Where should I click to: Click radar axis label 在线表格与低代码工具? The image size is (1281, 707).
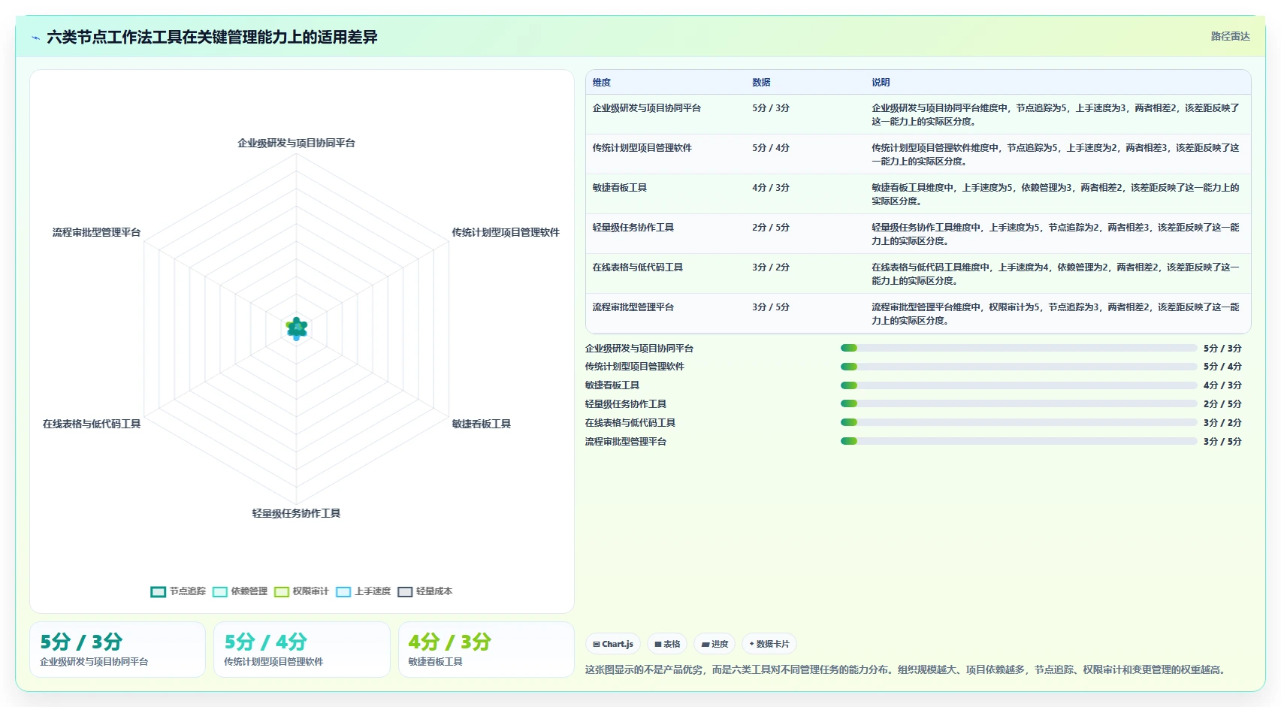pyautogui.click(x=92, y=424)
